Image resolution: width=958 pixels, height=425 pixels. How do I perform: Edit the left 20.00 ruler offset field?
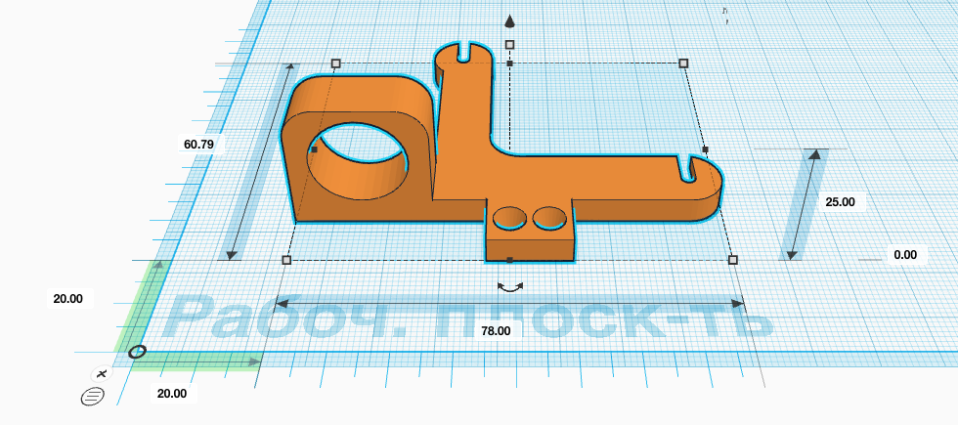click(x=67, y=299)
